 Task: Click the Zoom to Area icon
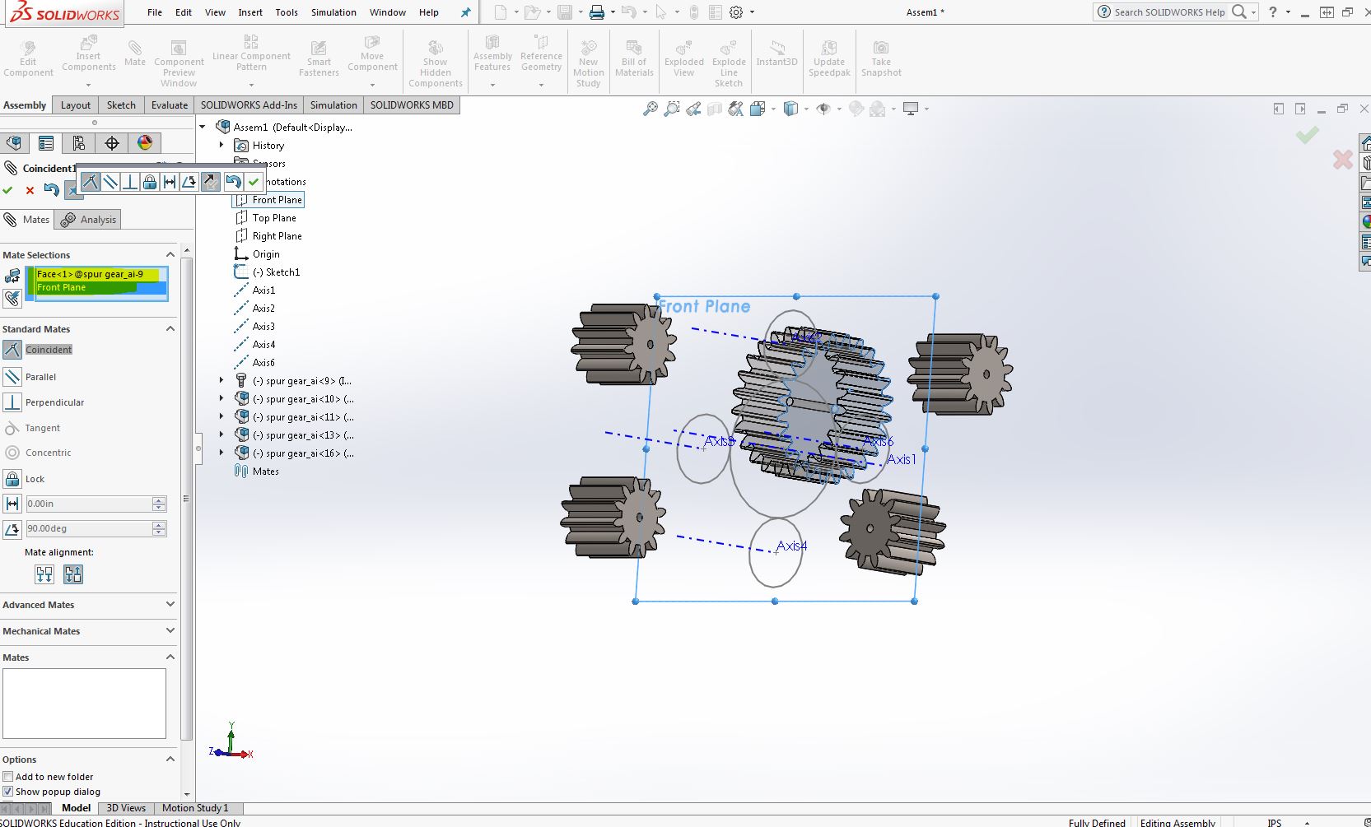point(672,109)
